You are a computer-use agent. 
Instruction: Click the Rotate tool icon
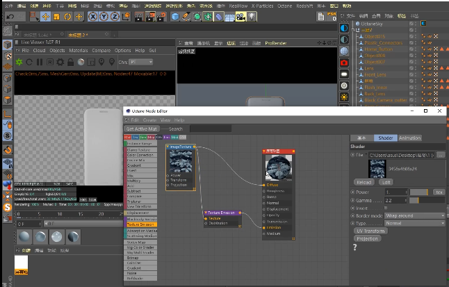pyautogui.click(x=67, y=17)
